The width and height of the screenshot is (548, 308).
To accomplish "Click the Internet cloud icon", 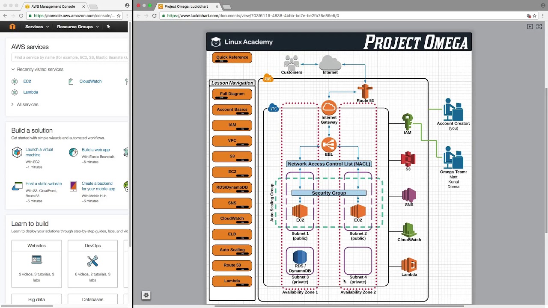I will click(x=330, y=62).
